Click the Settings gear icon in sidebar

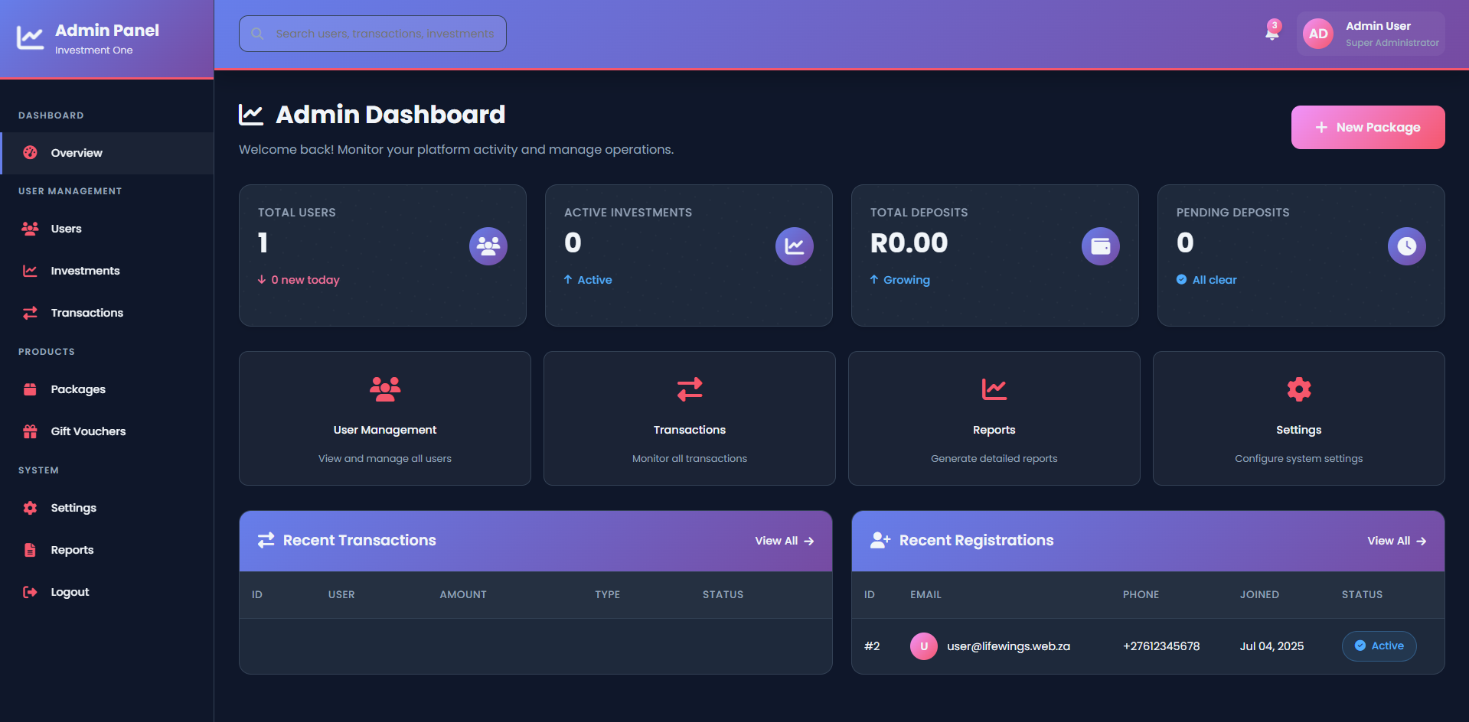click(30, 508)
